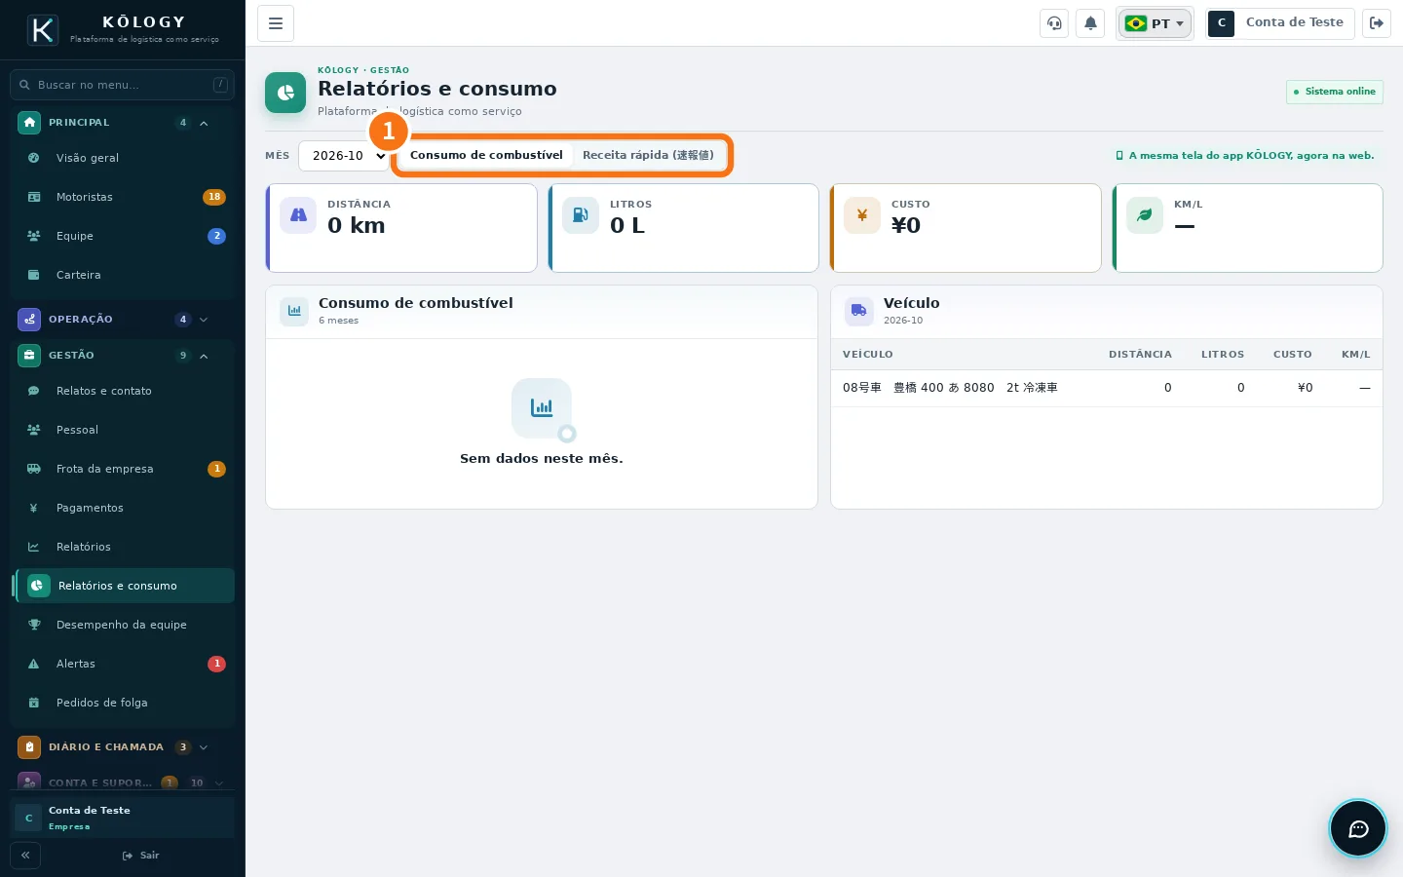Switch to Receita rápida tab
The height and width of the screenshot is (877, 1403).
[x=648, y=155]
